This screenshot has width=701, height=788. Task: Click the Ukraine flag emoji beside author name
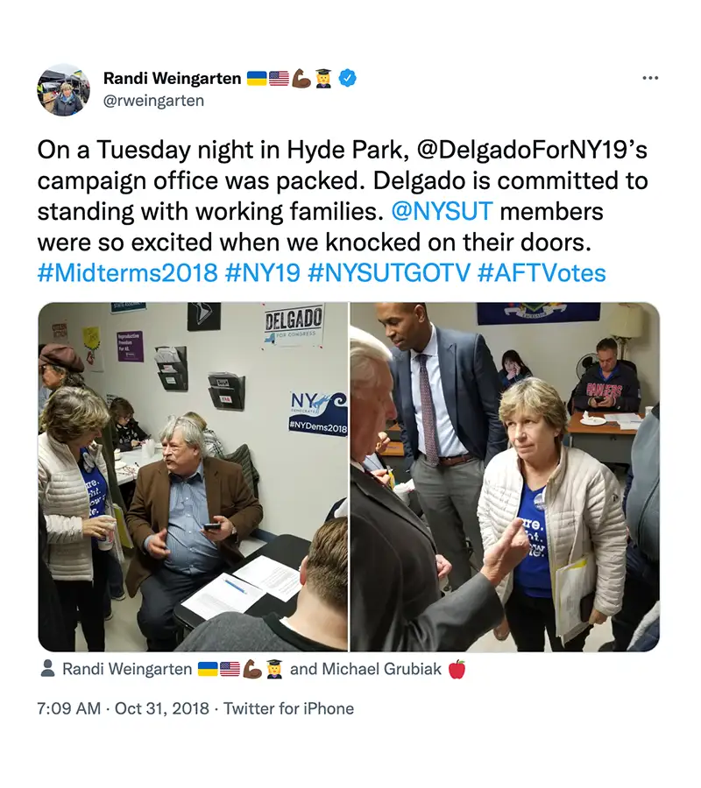[257, 79]
